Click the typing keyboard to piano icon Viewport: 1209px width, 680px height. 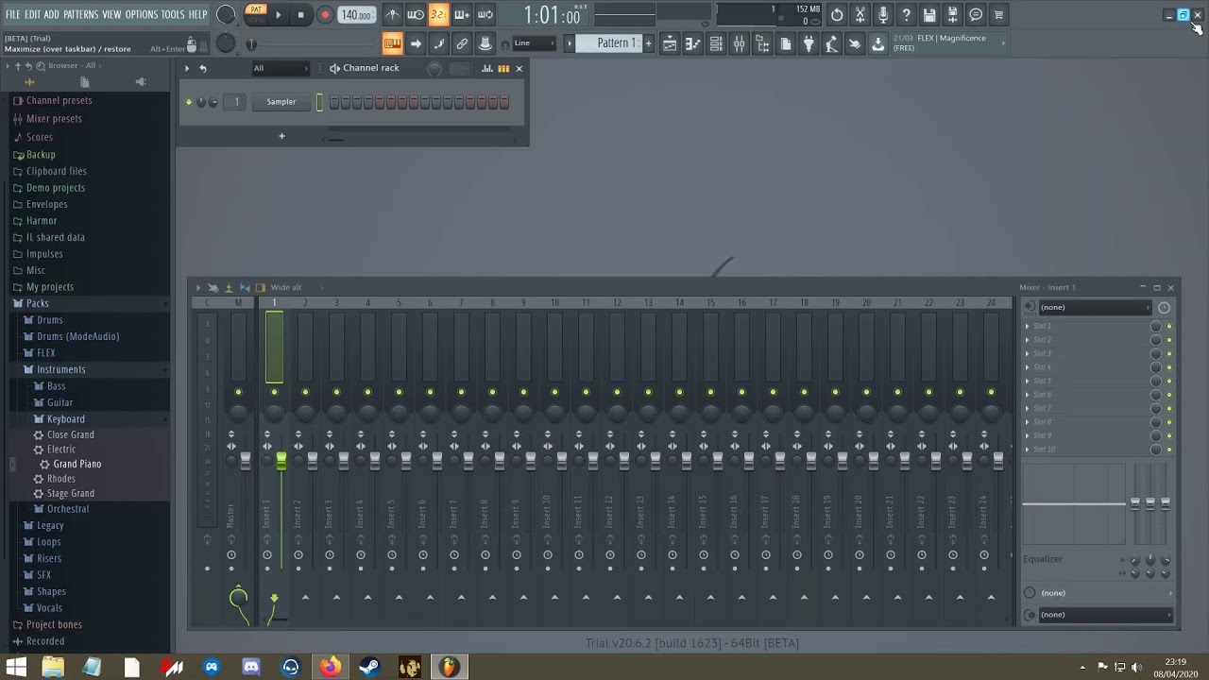[x=392, y=43]
